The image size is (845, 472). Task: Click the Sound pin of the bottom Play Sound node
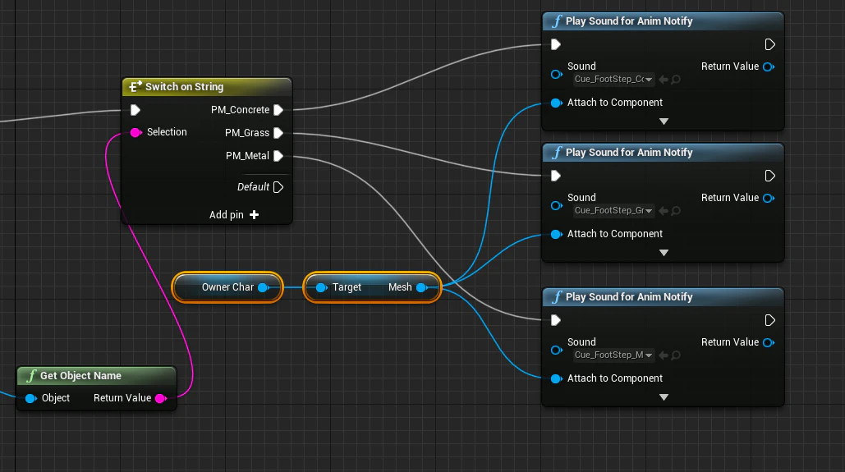(x=557, y=350)
